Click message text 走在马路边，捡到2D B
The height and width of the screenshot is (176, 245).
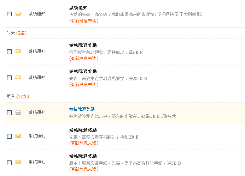click(x=116, y=137)
